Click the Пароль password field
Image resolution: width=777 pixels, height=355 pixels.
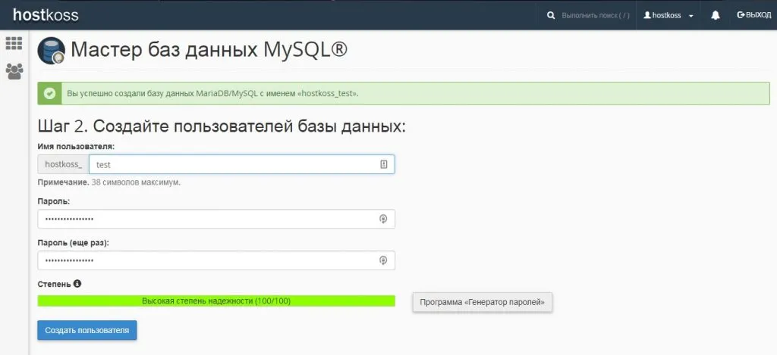[216, 219]
